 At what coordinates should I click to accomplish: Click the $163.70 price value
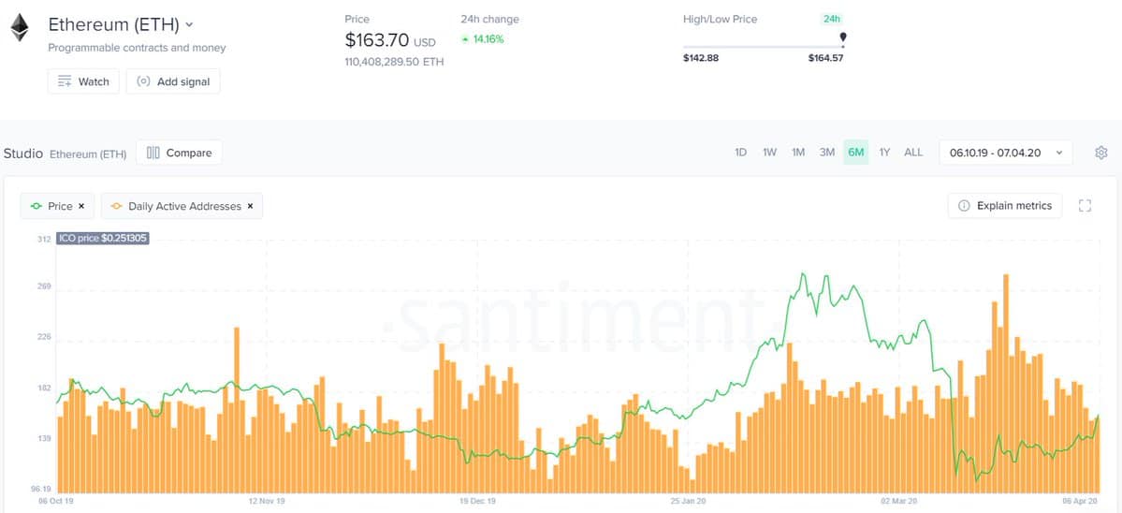376,41
